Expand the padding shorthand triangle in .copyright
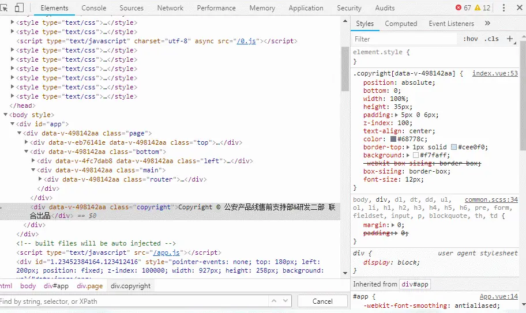 pos(396,115)
